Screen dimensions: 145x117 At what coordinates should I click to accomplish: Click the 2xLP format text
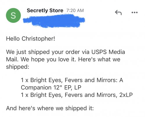(x=126, y=95)
